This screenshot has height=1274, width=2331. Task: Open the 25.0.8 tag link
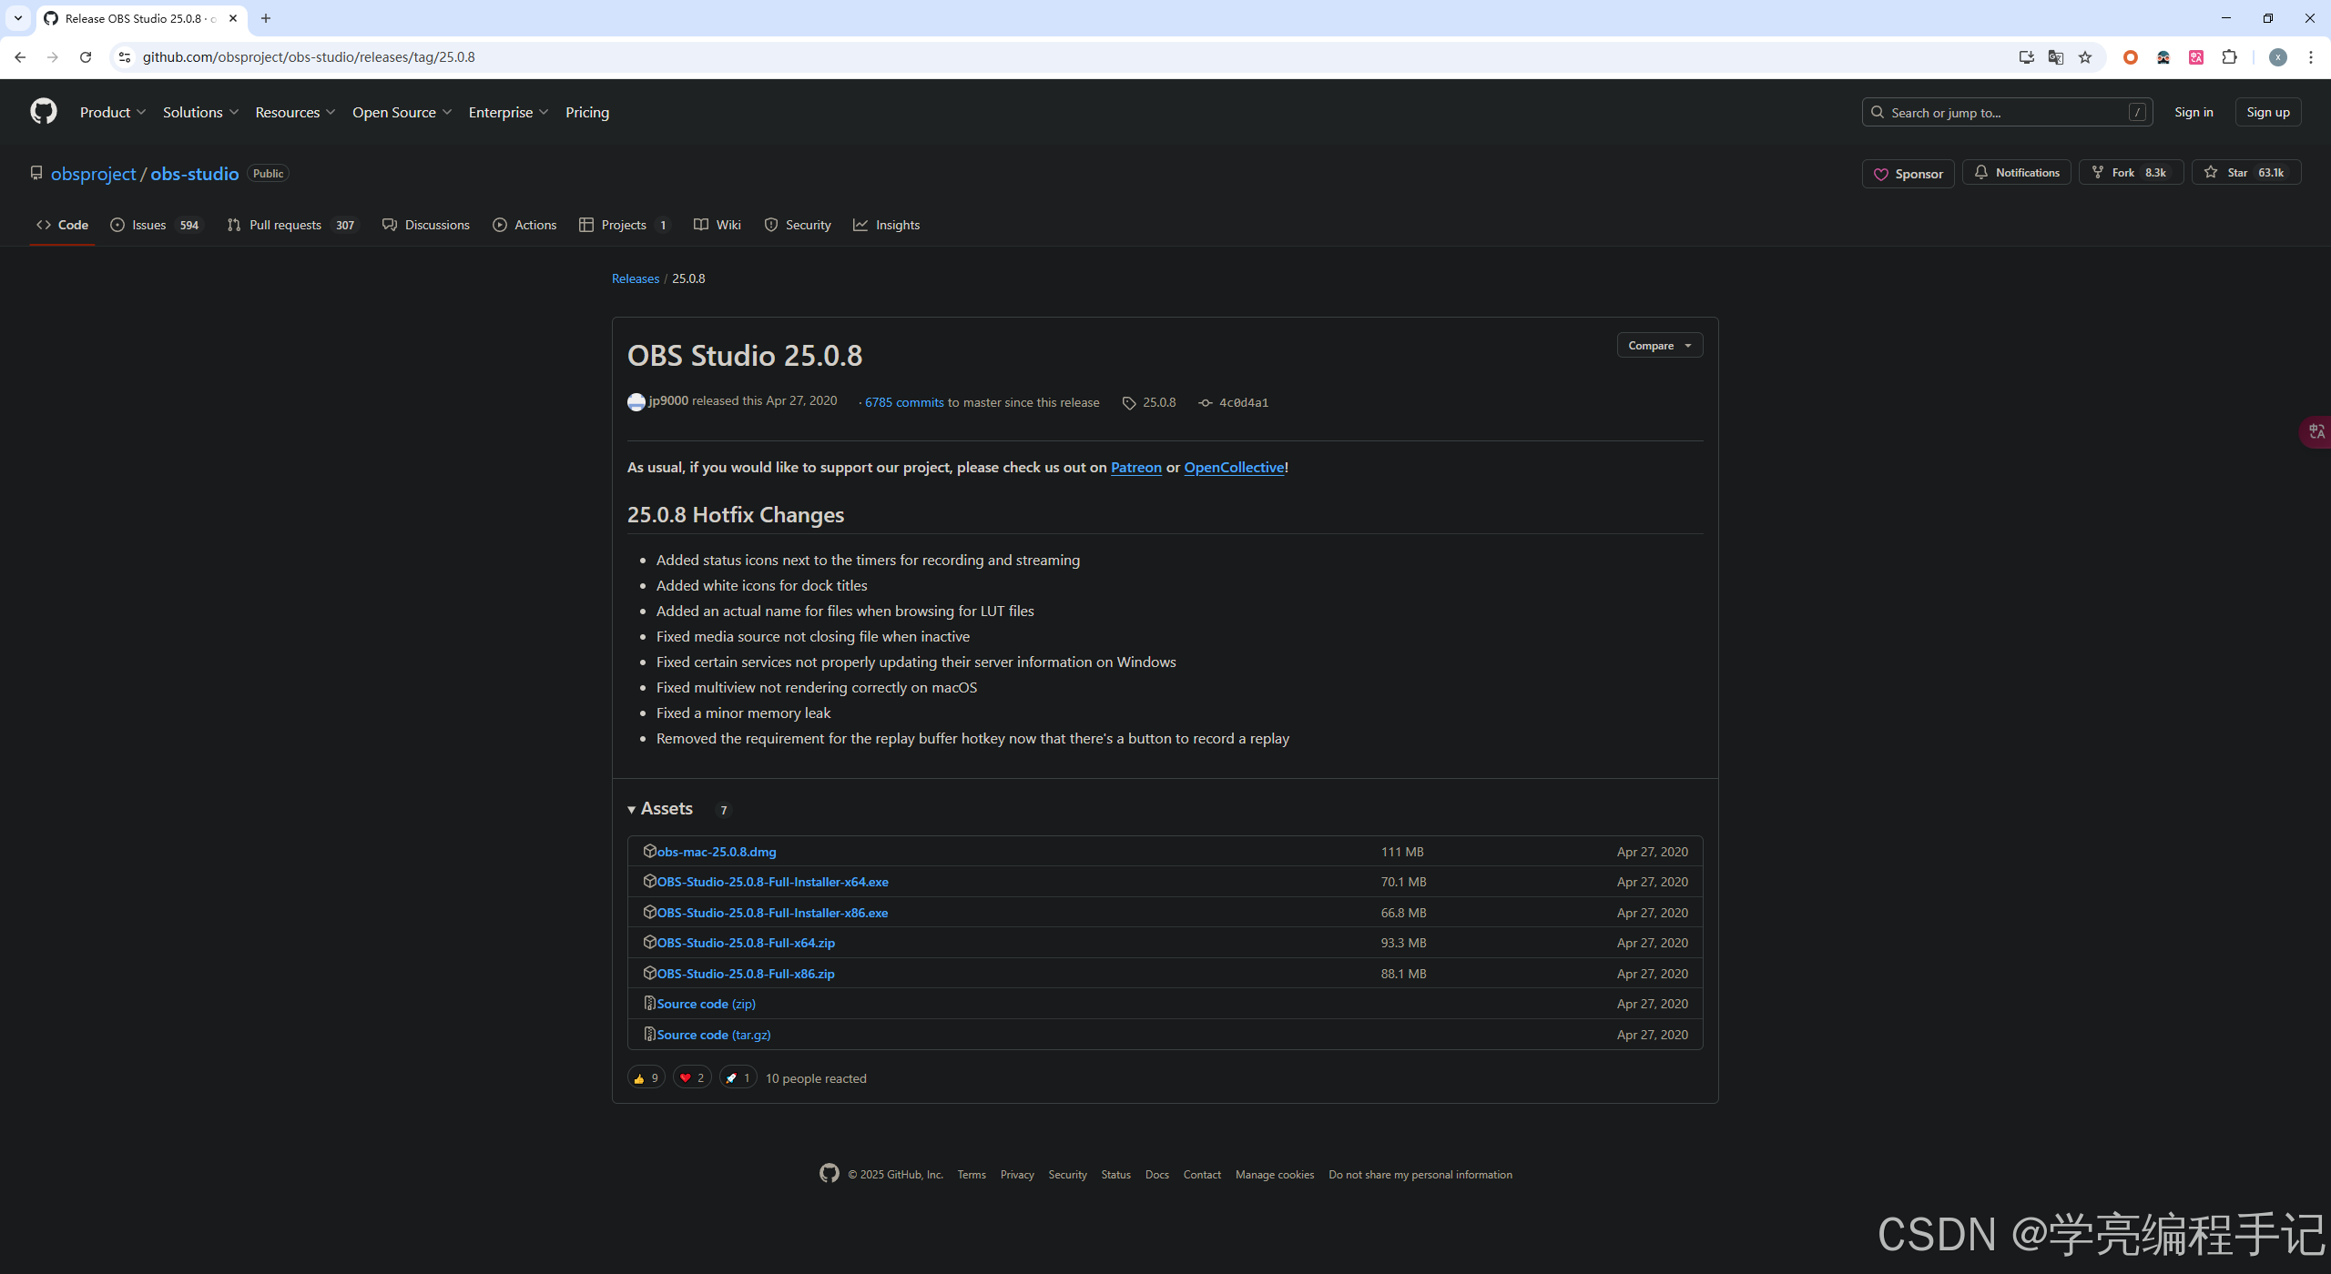point(1158,402)
